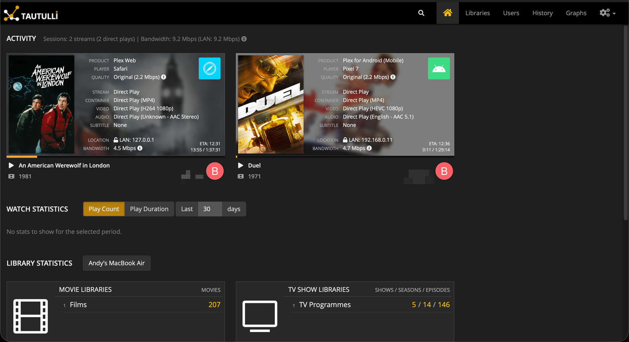Click the 0:11 / 1:29:14 time text
629x342 pixels.
click(x=436, y=150)
